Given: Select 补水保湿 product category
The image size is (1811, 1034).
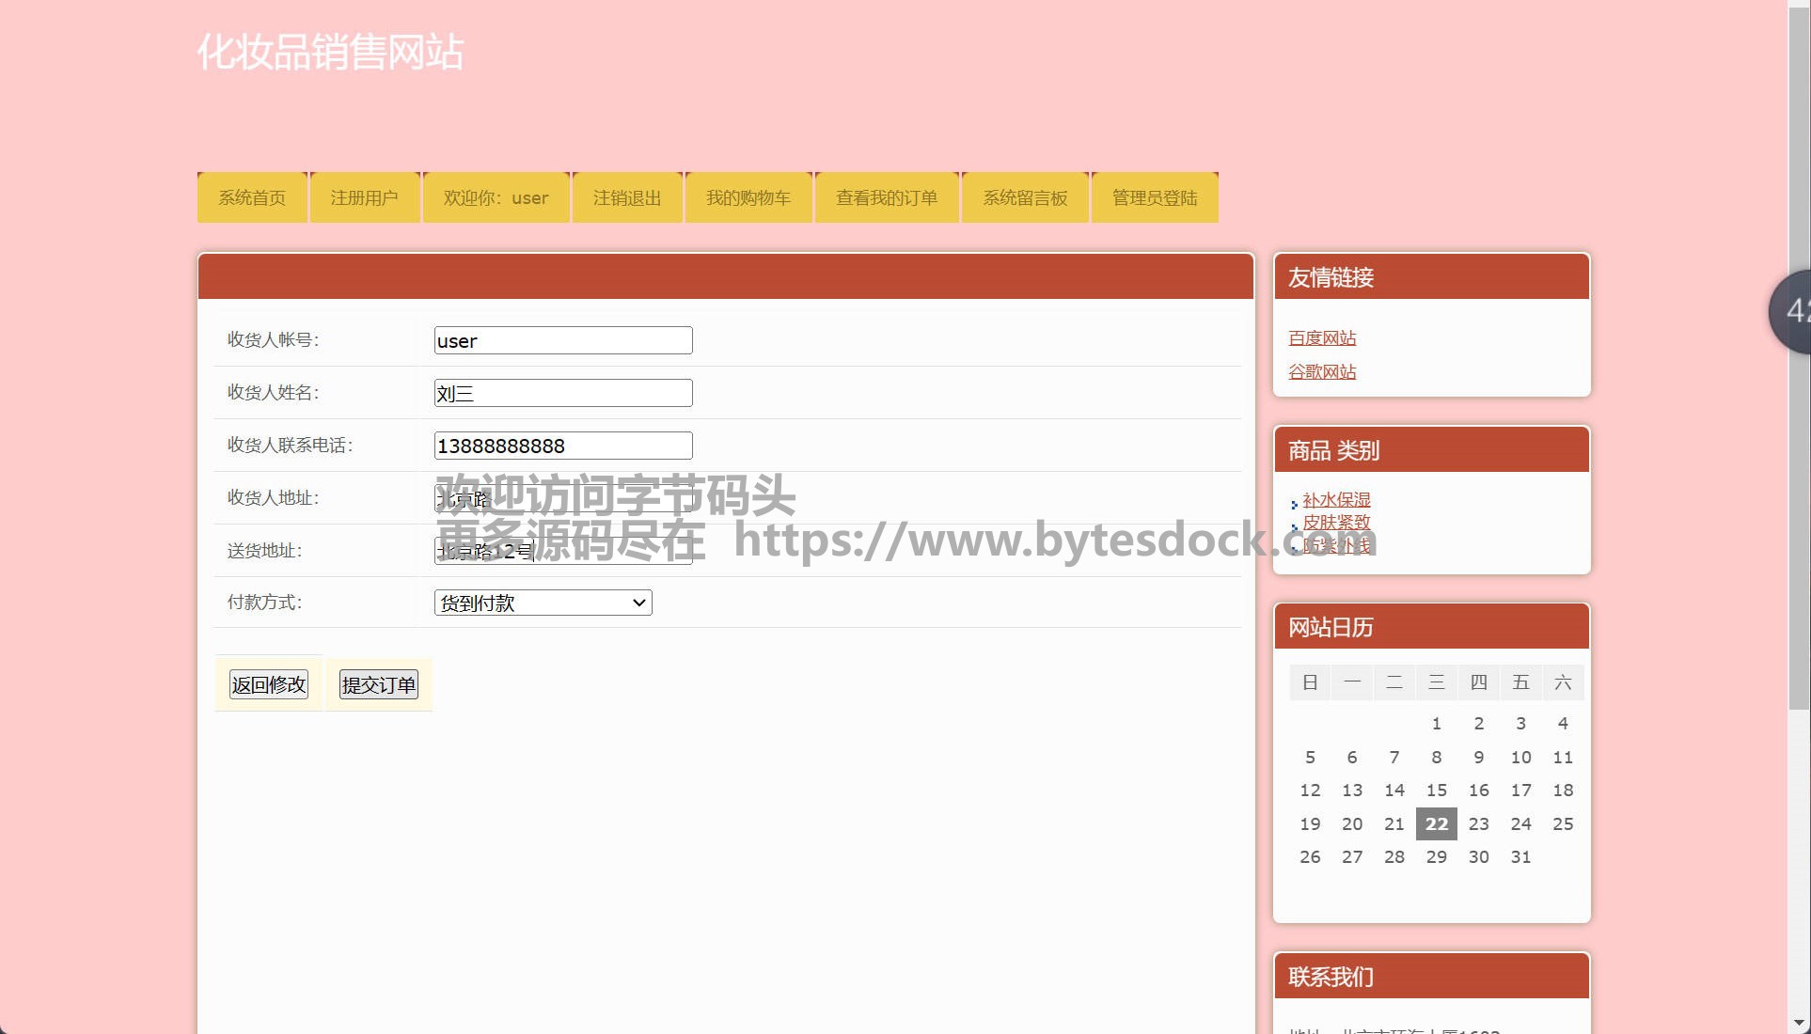Looking at the screenshot, I should 1336,500.
